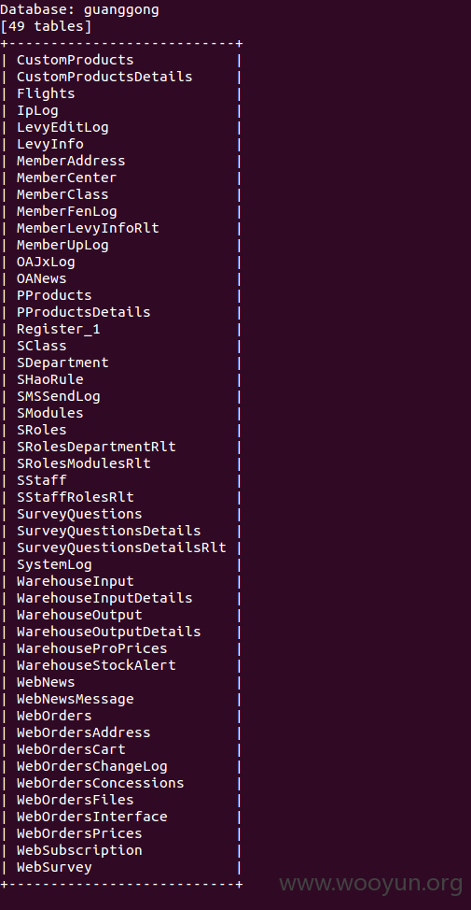Select the SRolesDepartmentRlt table name
Viewport: 471px width, 910px height.
tap(96, 447)
